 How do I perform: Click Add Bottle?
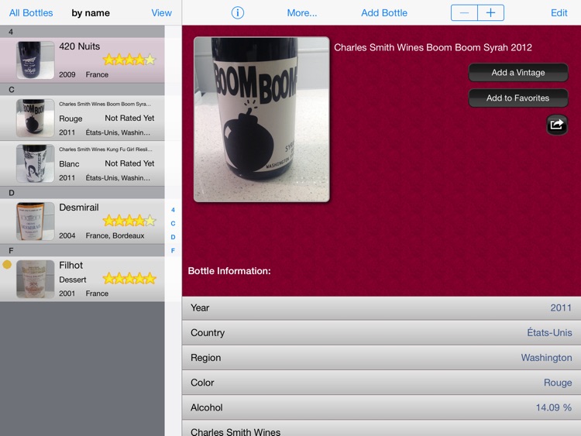click(x=384, y=13)
